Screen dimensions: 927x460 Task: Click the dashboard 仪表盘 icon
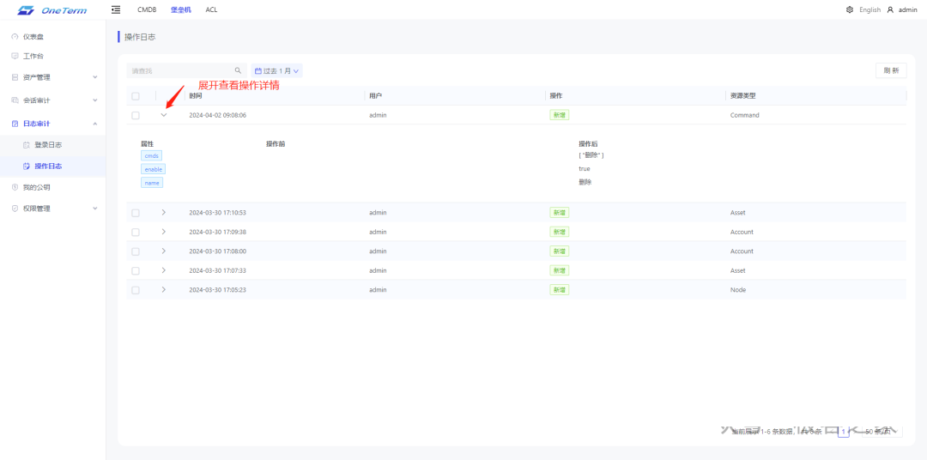[15, 37]
